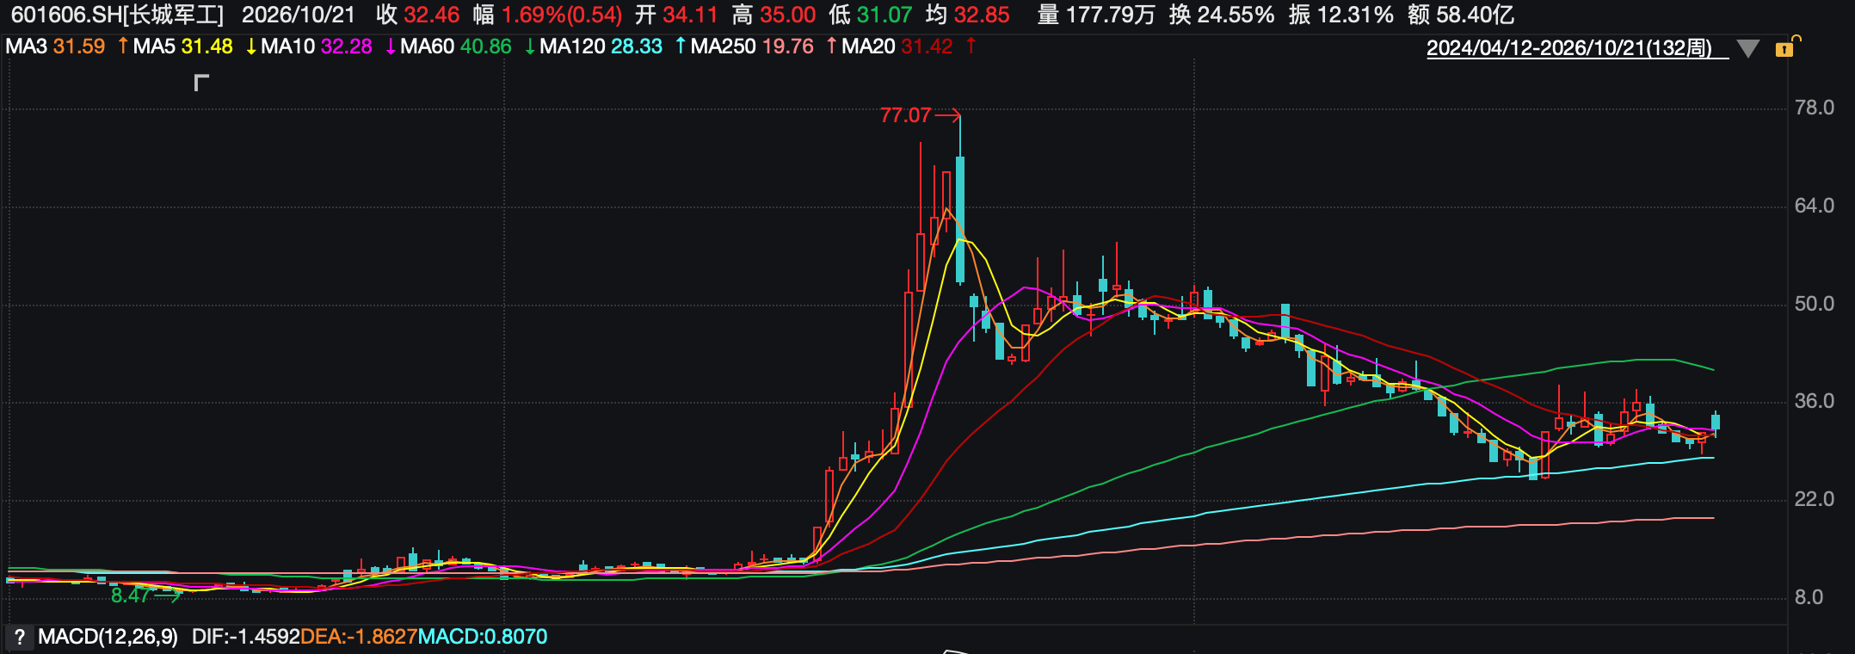Viewport: 1855px width, 654px height.
Task: Click the 高 35.00 high price
Action: point(773,15)
